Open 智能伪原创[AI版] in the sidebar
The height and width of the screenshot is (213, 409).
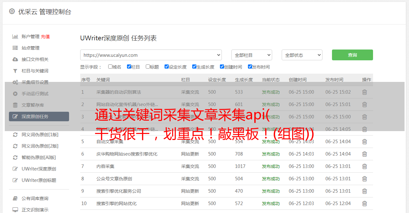[39, 157]
